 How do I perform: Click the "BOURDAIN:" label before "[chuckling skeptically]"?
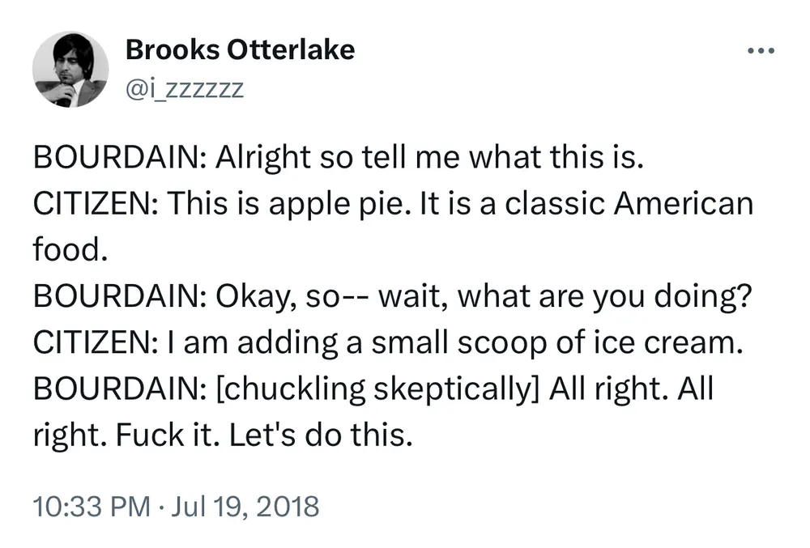pos(118,389)
